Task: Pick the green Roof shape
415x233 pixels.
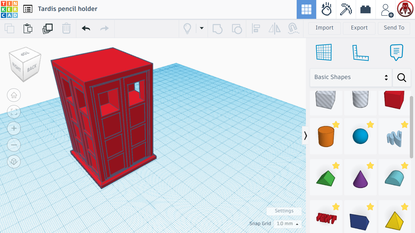Action: point(326,177)
